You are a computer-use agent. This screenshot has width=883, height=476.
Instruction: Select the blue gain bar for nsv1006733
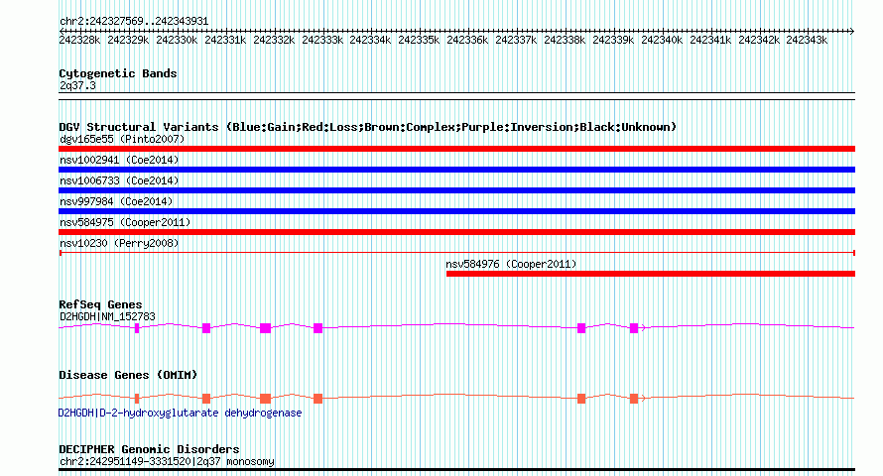(x=456, y=190)
